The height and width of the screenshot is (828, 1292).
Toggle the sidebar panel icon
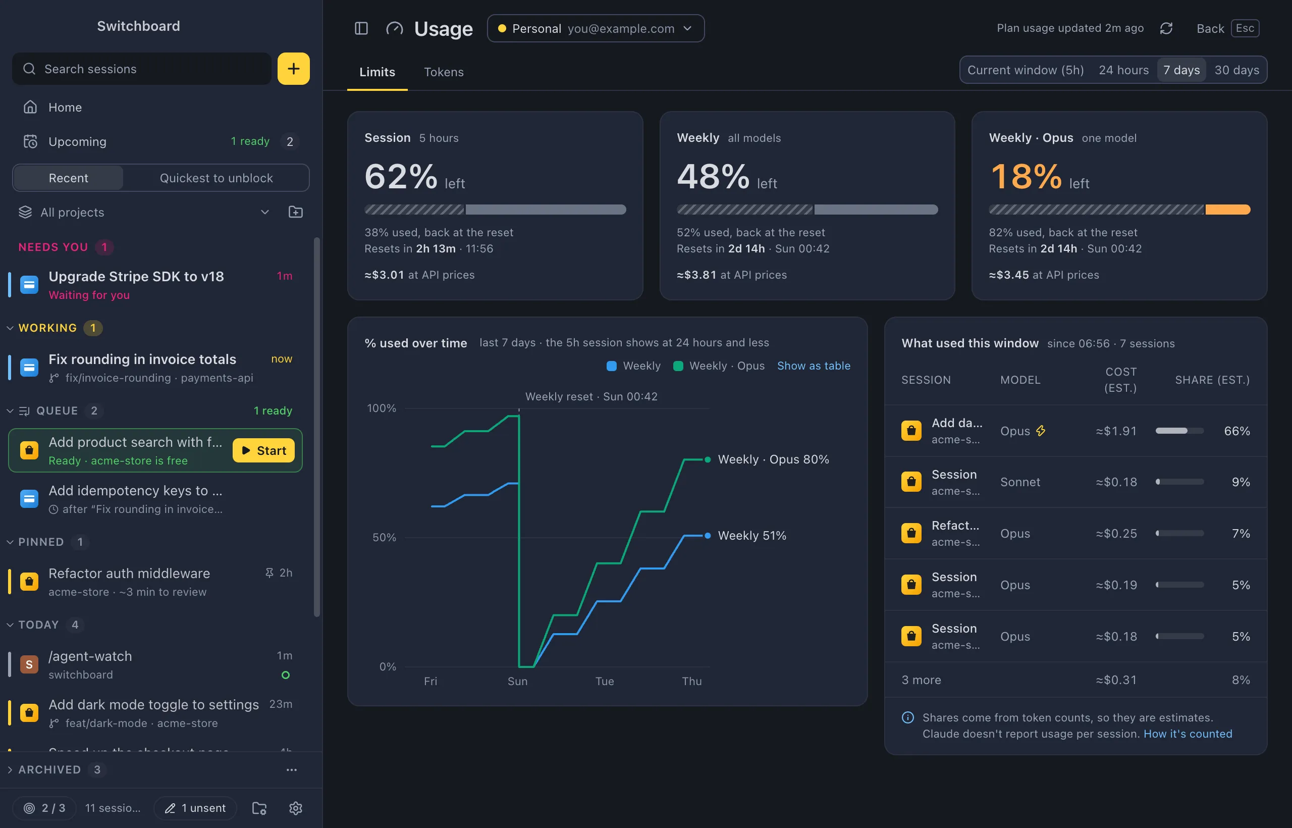361,28
